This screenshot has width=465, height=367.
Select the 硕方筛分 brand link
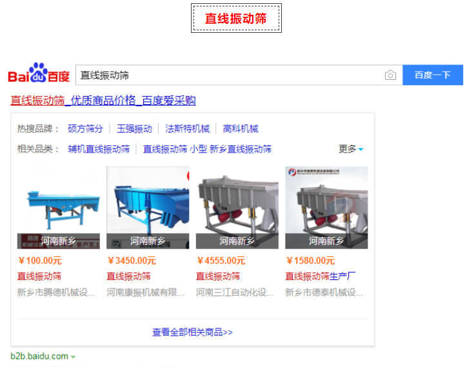[85, 129]
